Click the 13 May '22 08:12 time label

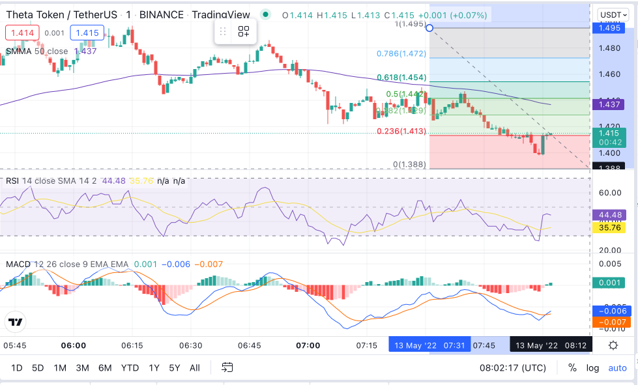coord(551,345)
